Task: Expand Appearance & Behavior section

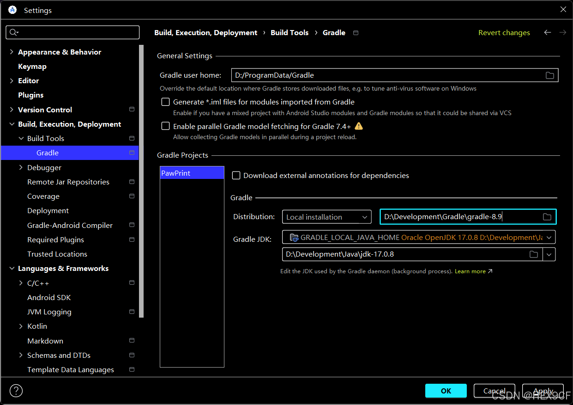Action: pos(12,52)
